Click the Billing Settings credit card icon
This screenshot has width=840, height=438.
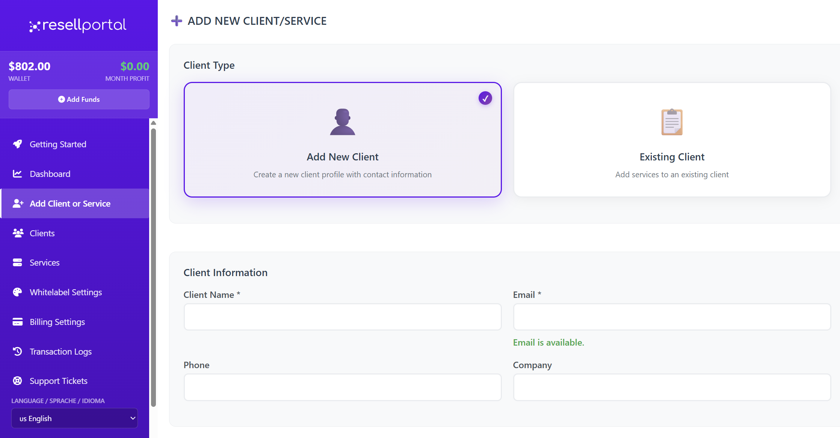click(17, 322)
